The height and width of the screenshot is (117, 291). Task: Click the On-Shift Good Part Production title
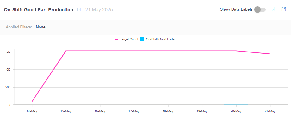coord(39,10)
